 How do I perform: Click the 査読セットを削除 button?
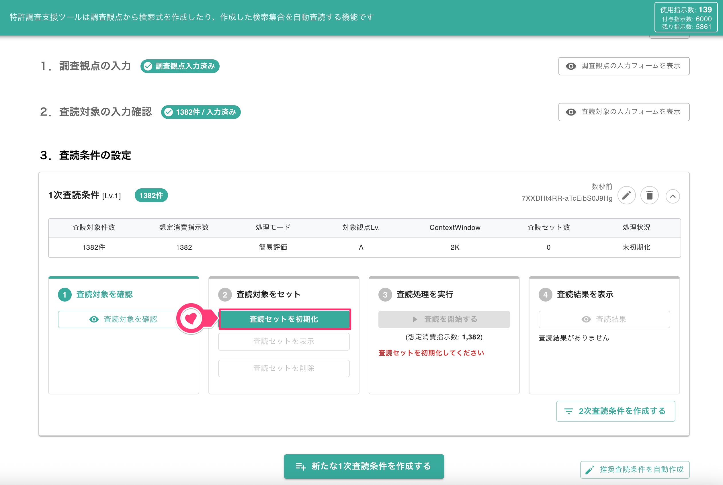pos(284,368)
